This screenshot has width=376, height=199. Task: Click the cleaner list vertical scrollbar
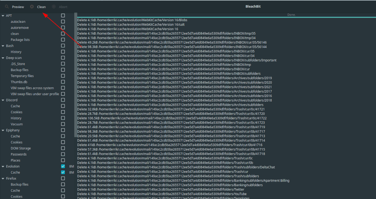(x=76, y=75)
